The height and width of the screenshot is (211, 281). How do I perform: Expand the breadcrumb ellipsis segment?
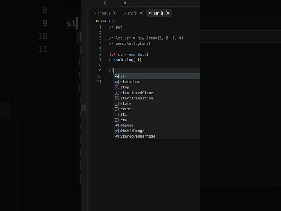117,22
